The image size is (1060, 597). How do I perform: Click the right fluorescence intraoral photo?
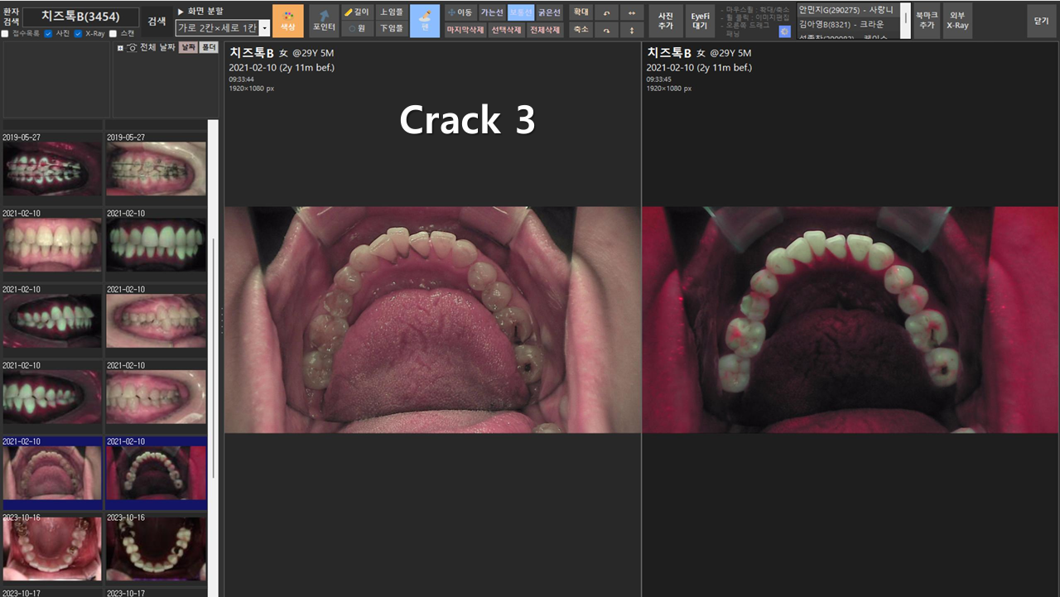click(850, 320)
